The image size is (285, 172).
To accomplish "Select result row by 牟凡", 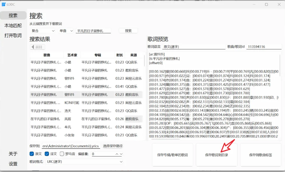I will (x=86, y=127).
